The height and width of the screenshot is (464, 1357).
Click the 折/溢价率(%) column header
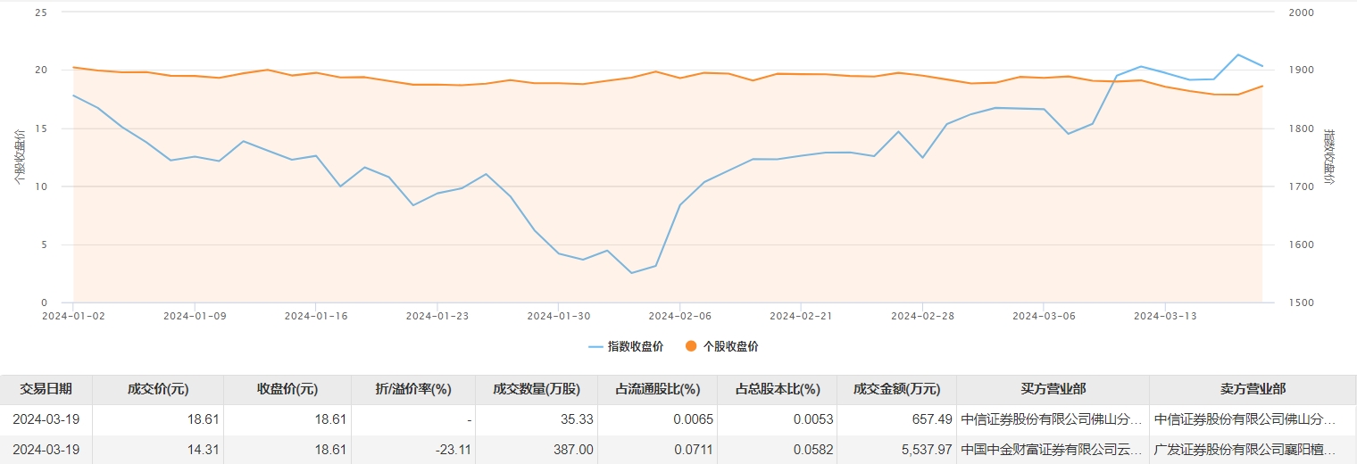coord(414,389)
